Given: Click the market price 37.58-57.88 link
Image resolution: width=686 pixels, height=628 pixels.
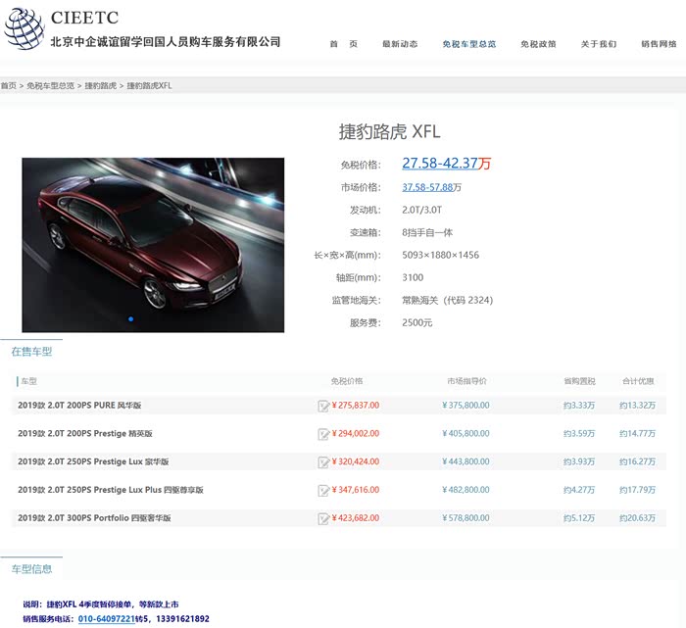Looking at the screenshot, I should click(x=426, y=187).
